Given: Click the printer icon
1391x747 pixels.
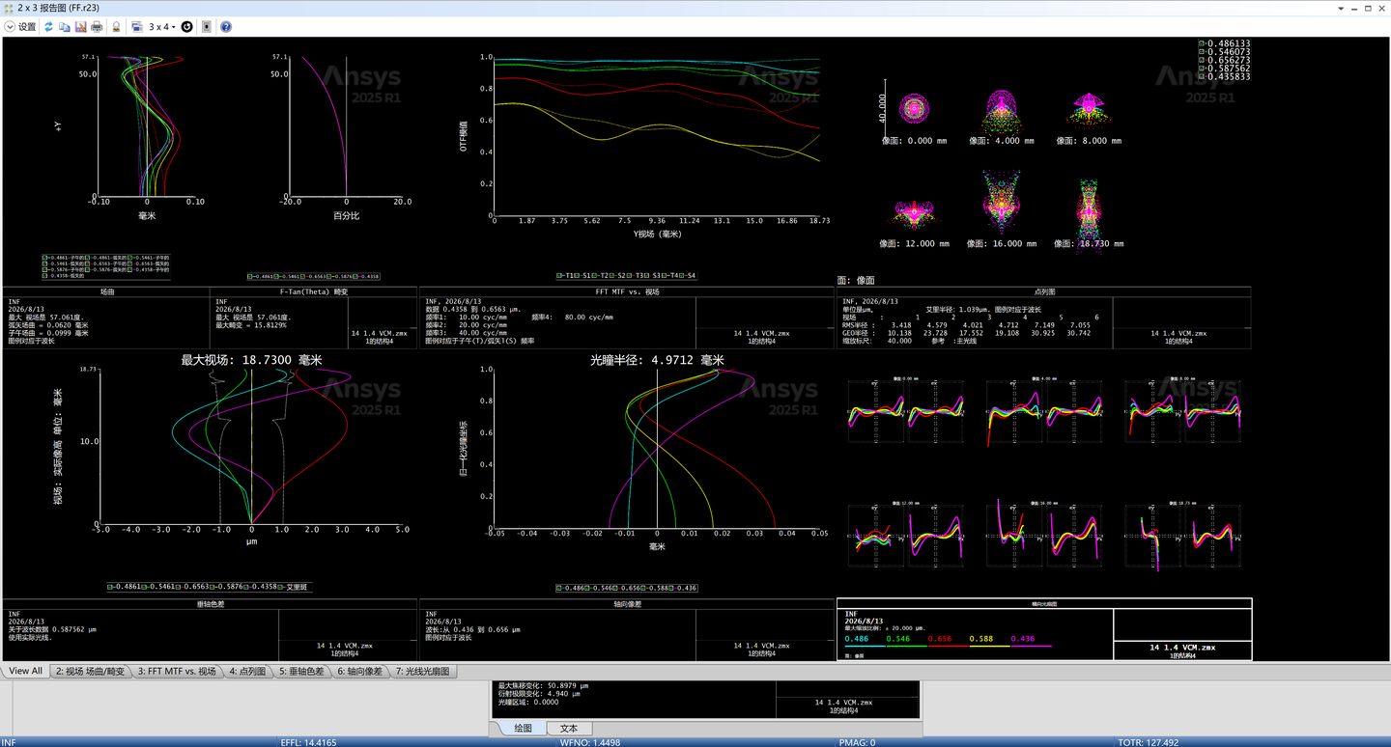Looking at the screenshot, I should (x=97, y=27).
